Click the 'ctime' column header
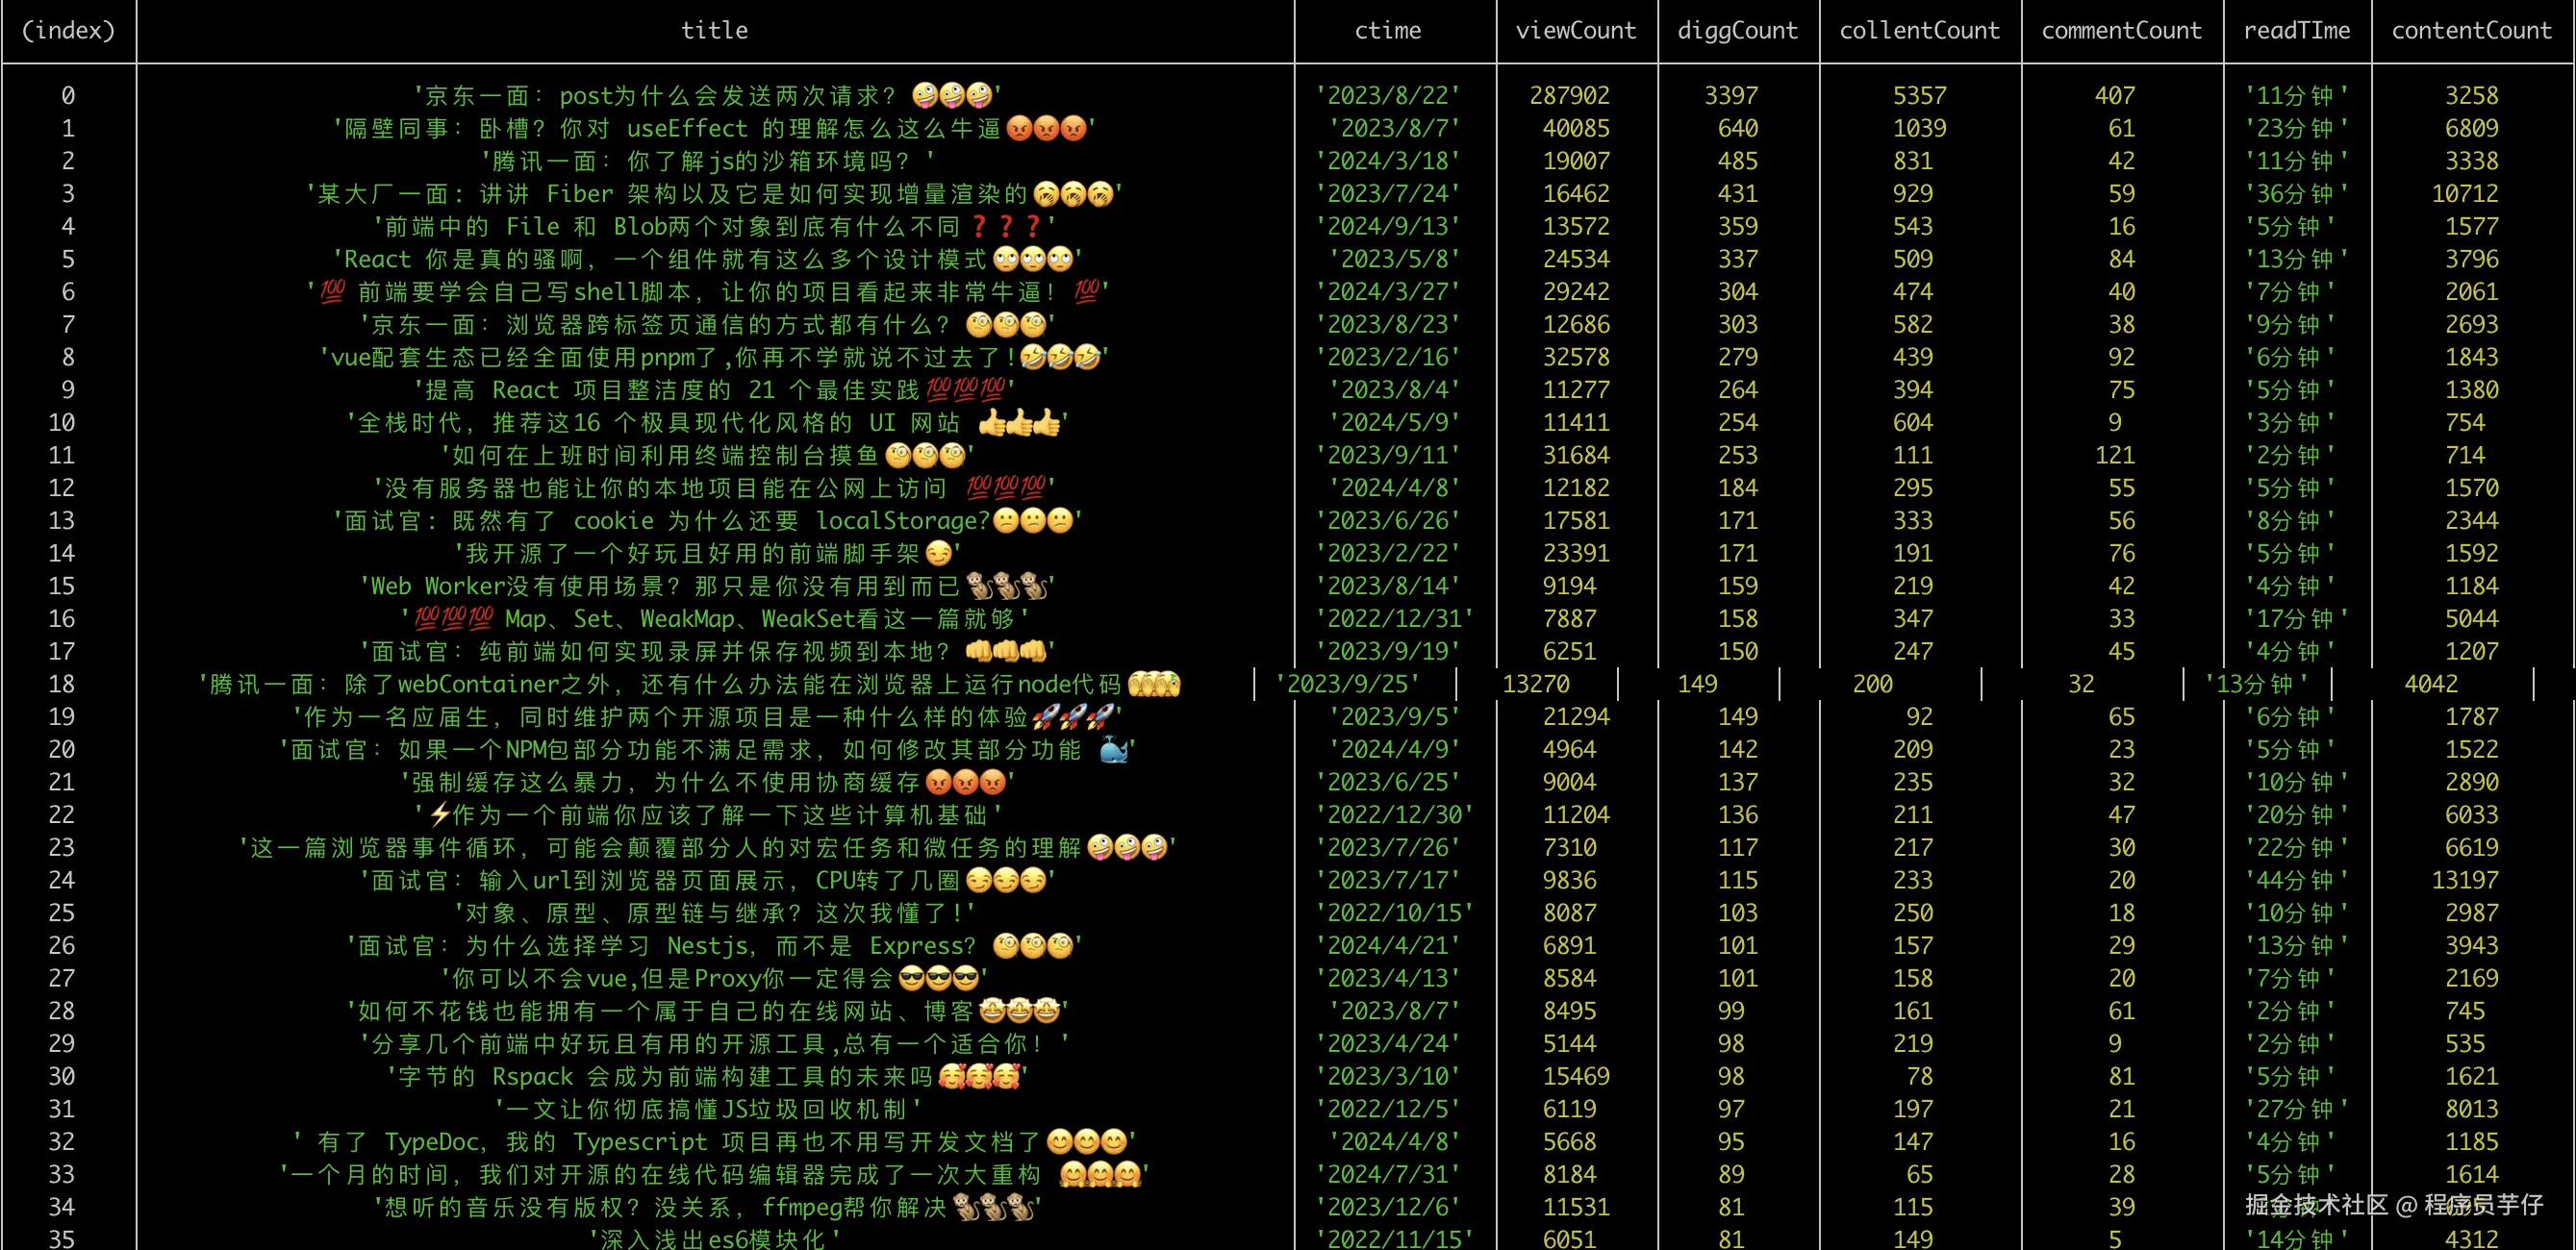 click(1387, 31)
